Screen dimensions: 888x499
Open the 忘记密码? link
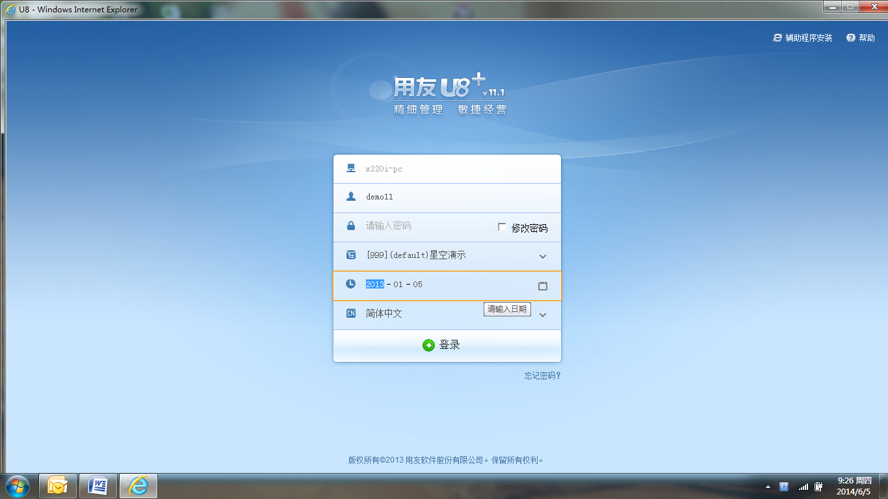[x=543, y=376]
